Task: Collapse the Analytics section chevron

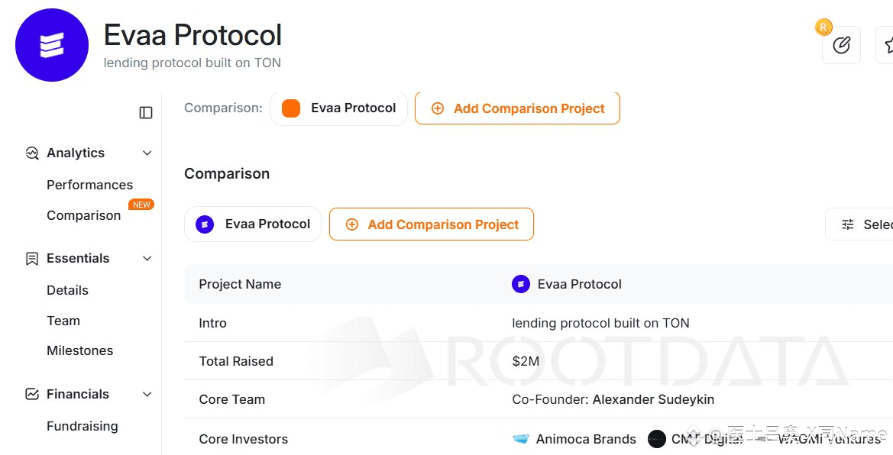Action: click(x=147, y=153)
